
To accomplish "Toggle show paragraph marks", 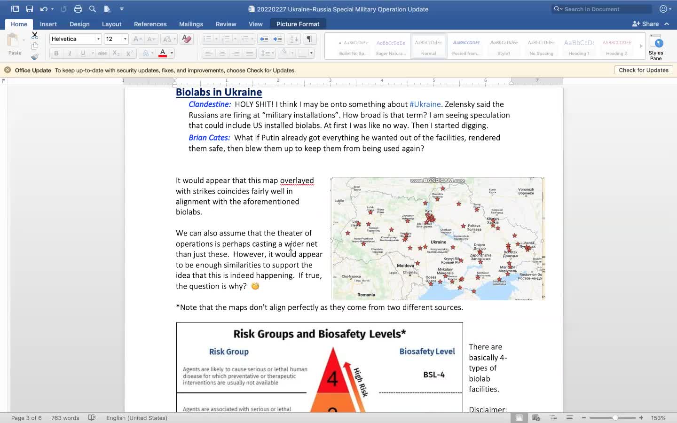I will (309, 39).
